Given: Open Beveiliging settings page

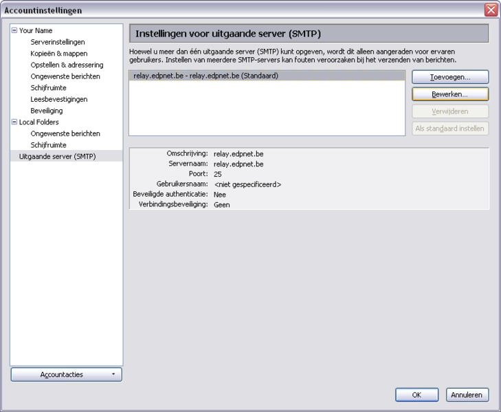Looking at the screenshot, I should point(46,111).
